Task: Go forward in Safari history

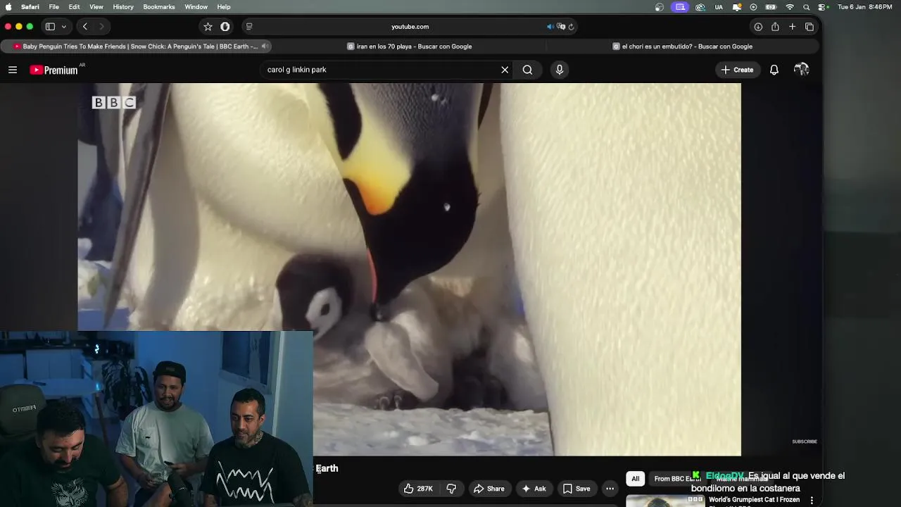Action: [x=102, y=27]
